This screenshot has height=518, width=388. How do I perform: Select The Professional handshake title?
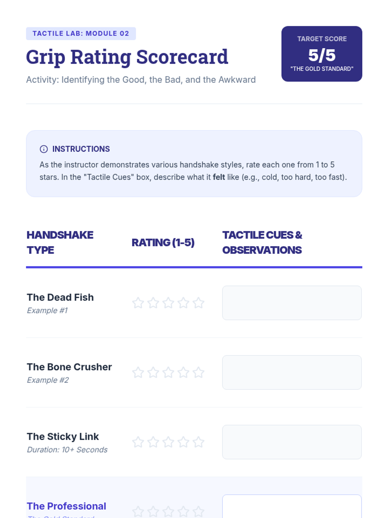[x=67, y=506]
